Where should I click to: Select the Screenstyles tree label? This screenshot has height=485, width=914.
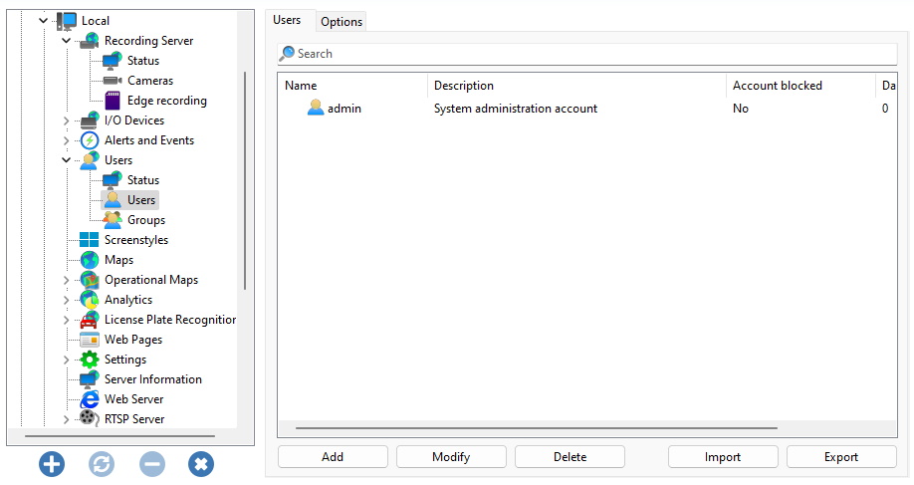pos(136,240)
